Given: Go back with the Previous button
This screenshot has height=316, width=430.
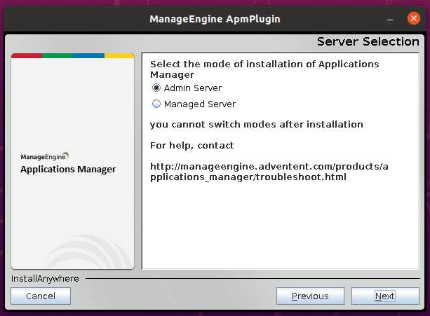Looking at the screenshot, I should tap(310, 296).
